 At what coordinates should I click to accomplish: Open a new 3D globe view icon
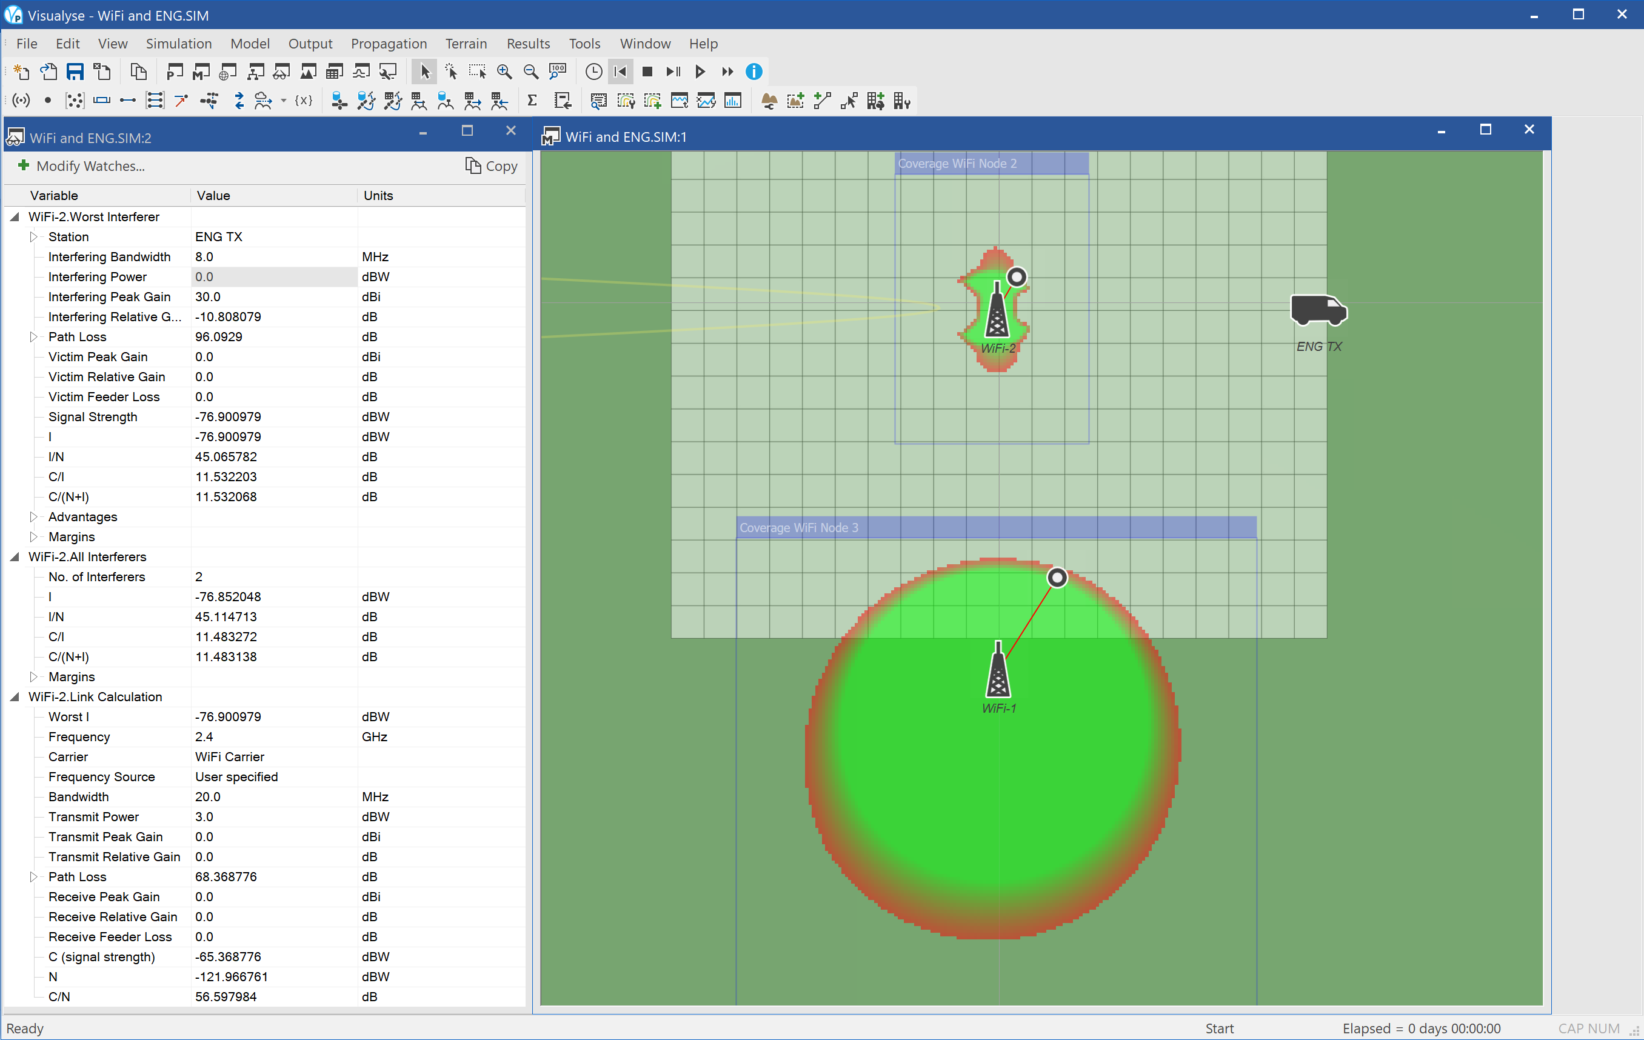[228, 72]
